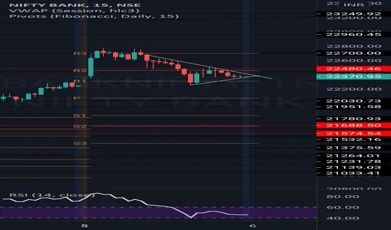This screenshot has width=391, height=230.
Task: Click the 21264.01 price label
Action: 353,156
